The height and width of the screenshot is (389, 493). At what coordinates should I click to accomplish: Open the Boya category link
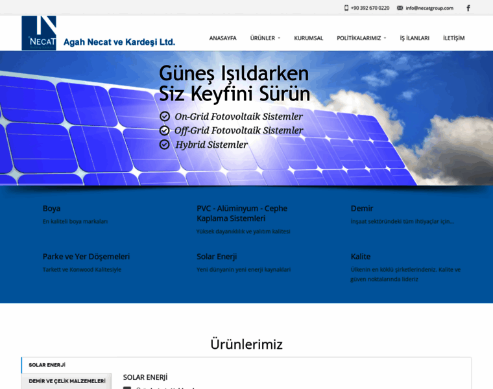point(52,208)
